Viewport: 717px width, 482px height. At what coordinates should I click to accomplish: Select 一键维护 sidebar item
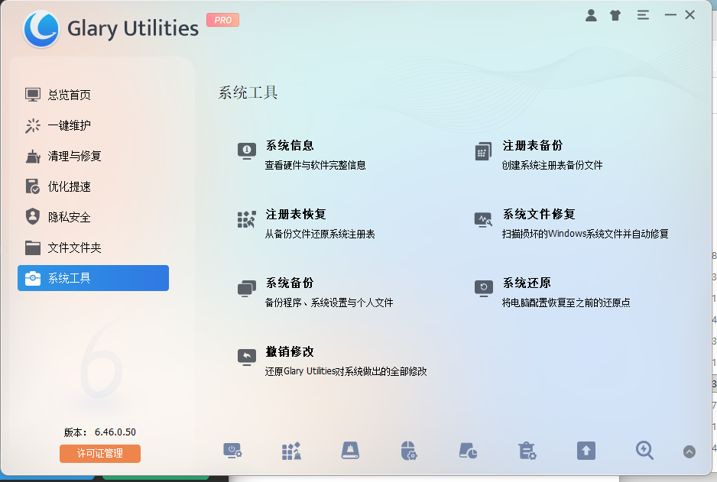point(93,125)
